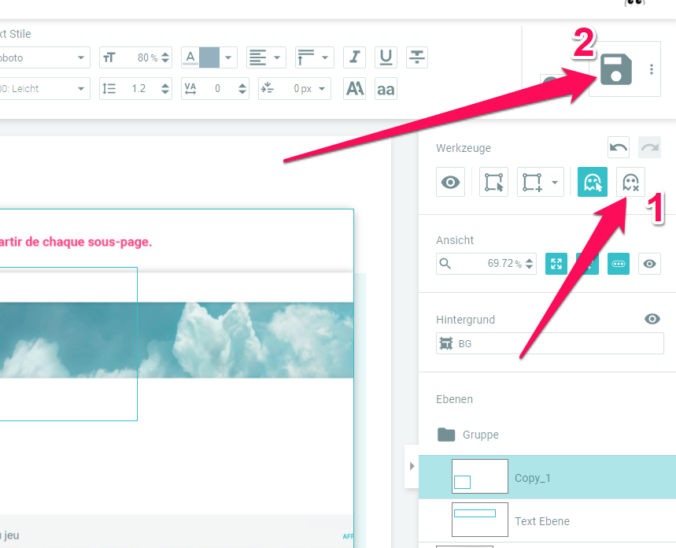The height and width of the screenshot is (548, 676).
Task: Toggle italic text style
Action: 355,57
